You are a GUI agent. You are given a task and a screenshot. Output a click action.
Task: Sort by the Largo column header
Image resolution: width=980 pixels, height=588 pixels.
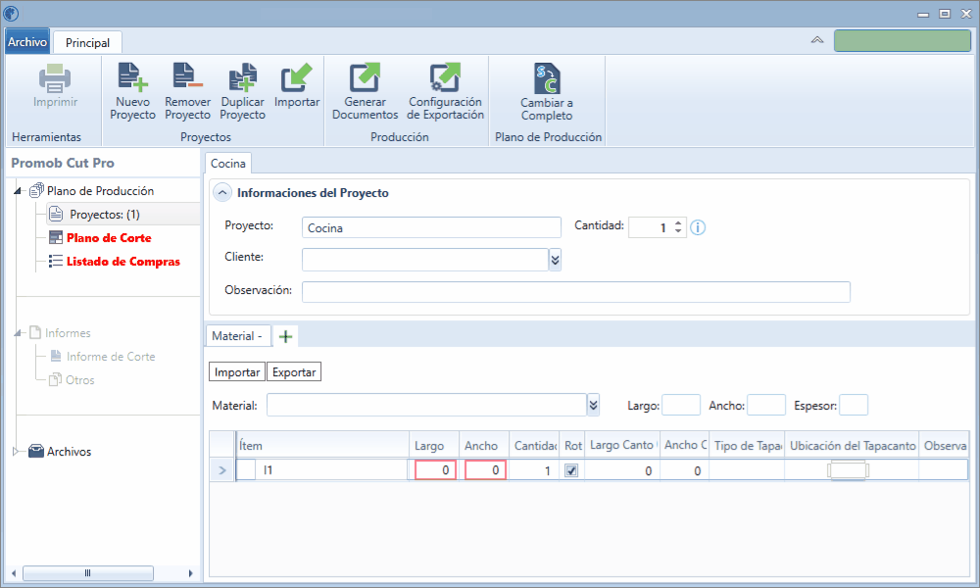tap(434, 446)
